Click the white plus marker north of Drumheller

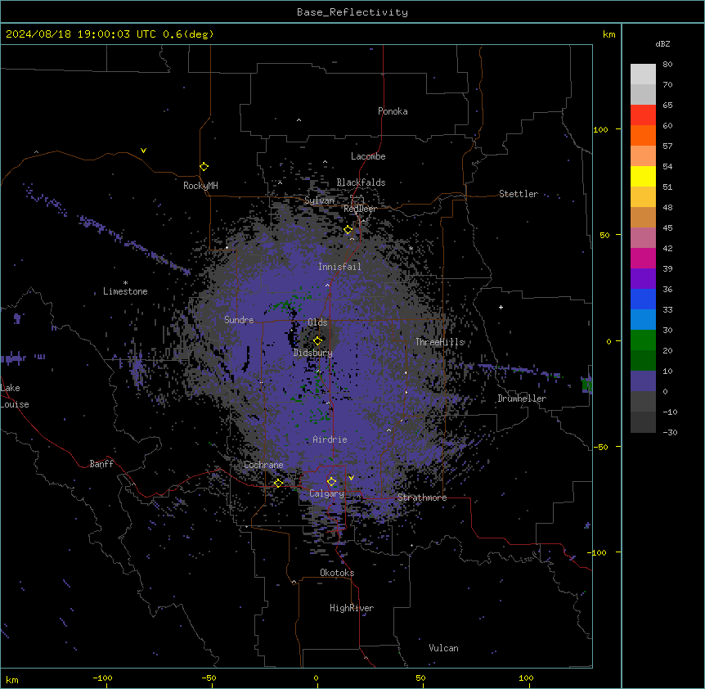(x=501, y=307)
